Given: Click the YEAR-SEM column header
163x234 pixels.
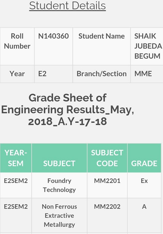Looking at the screenshot, I should [x=16, y=158].
